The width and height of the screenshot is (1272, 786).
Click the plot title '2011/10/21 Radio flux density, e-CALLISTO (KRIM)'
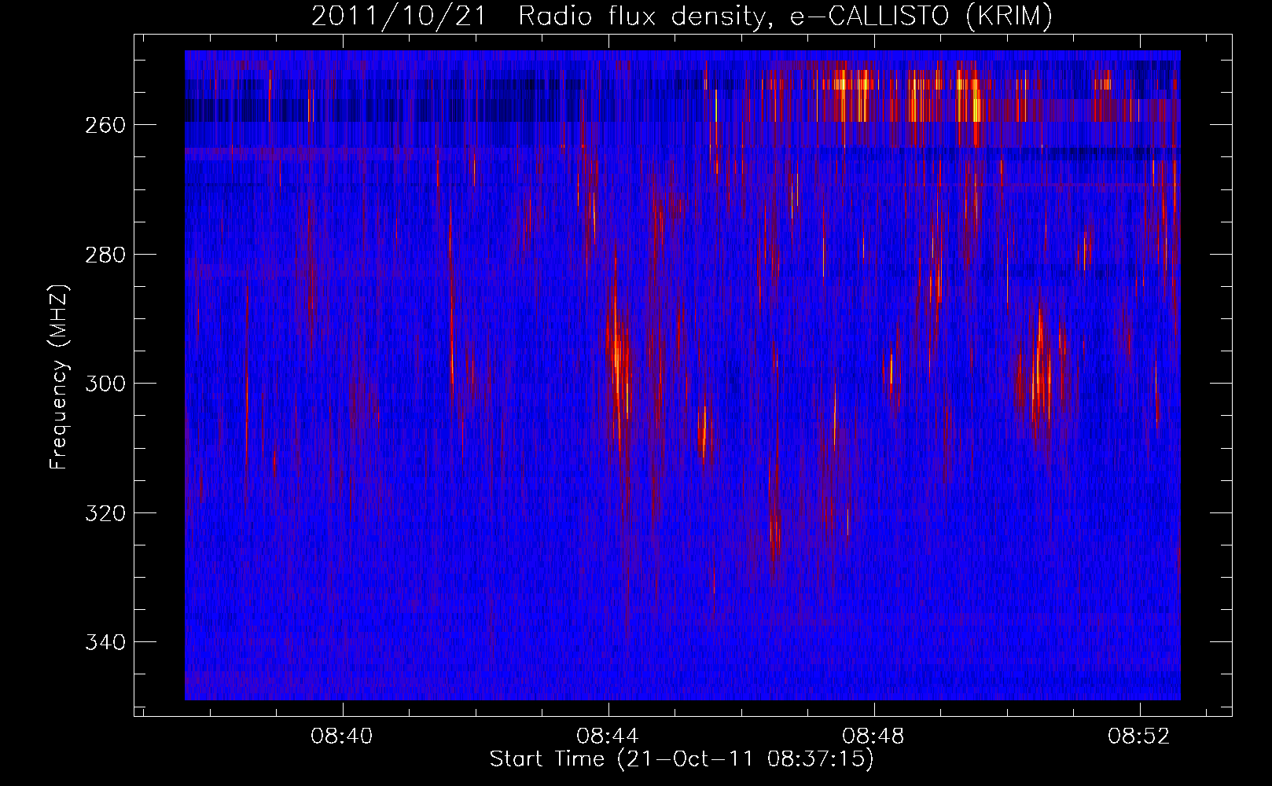(x=682, y=16)
